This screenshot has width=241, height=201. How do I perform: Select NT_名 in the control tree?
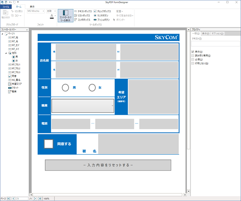tap(13, 42)
